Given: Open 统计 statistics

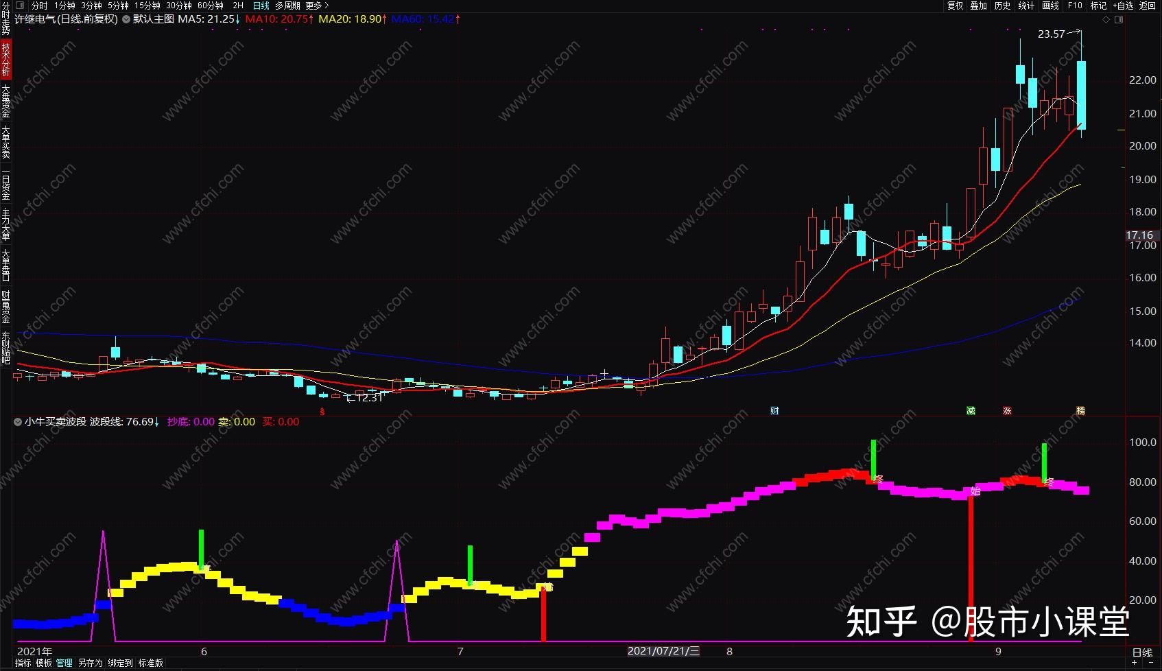Looking at the screenshot, I should click(1026, 5).
